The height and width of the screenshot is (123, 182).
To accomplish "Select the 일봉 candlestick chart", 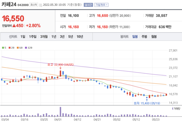I will coord(135,37).
